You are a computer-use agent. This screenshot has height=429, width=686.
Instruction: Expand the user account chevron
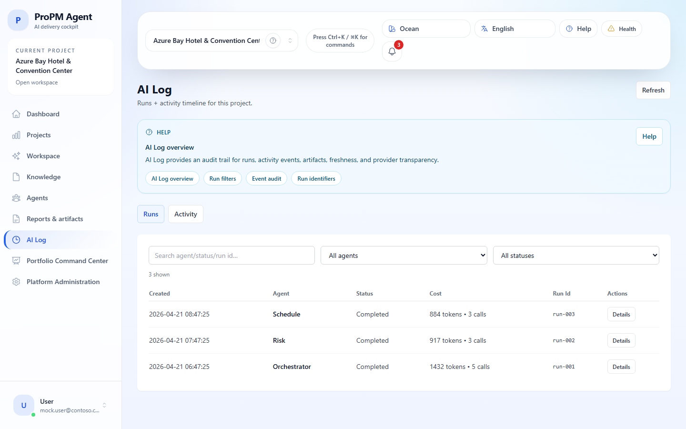tap(104, 406)
